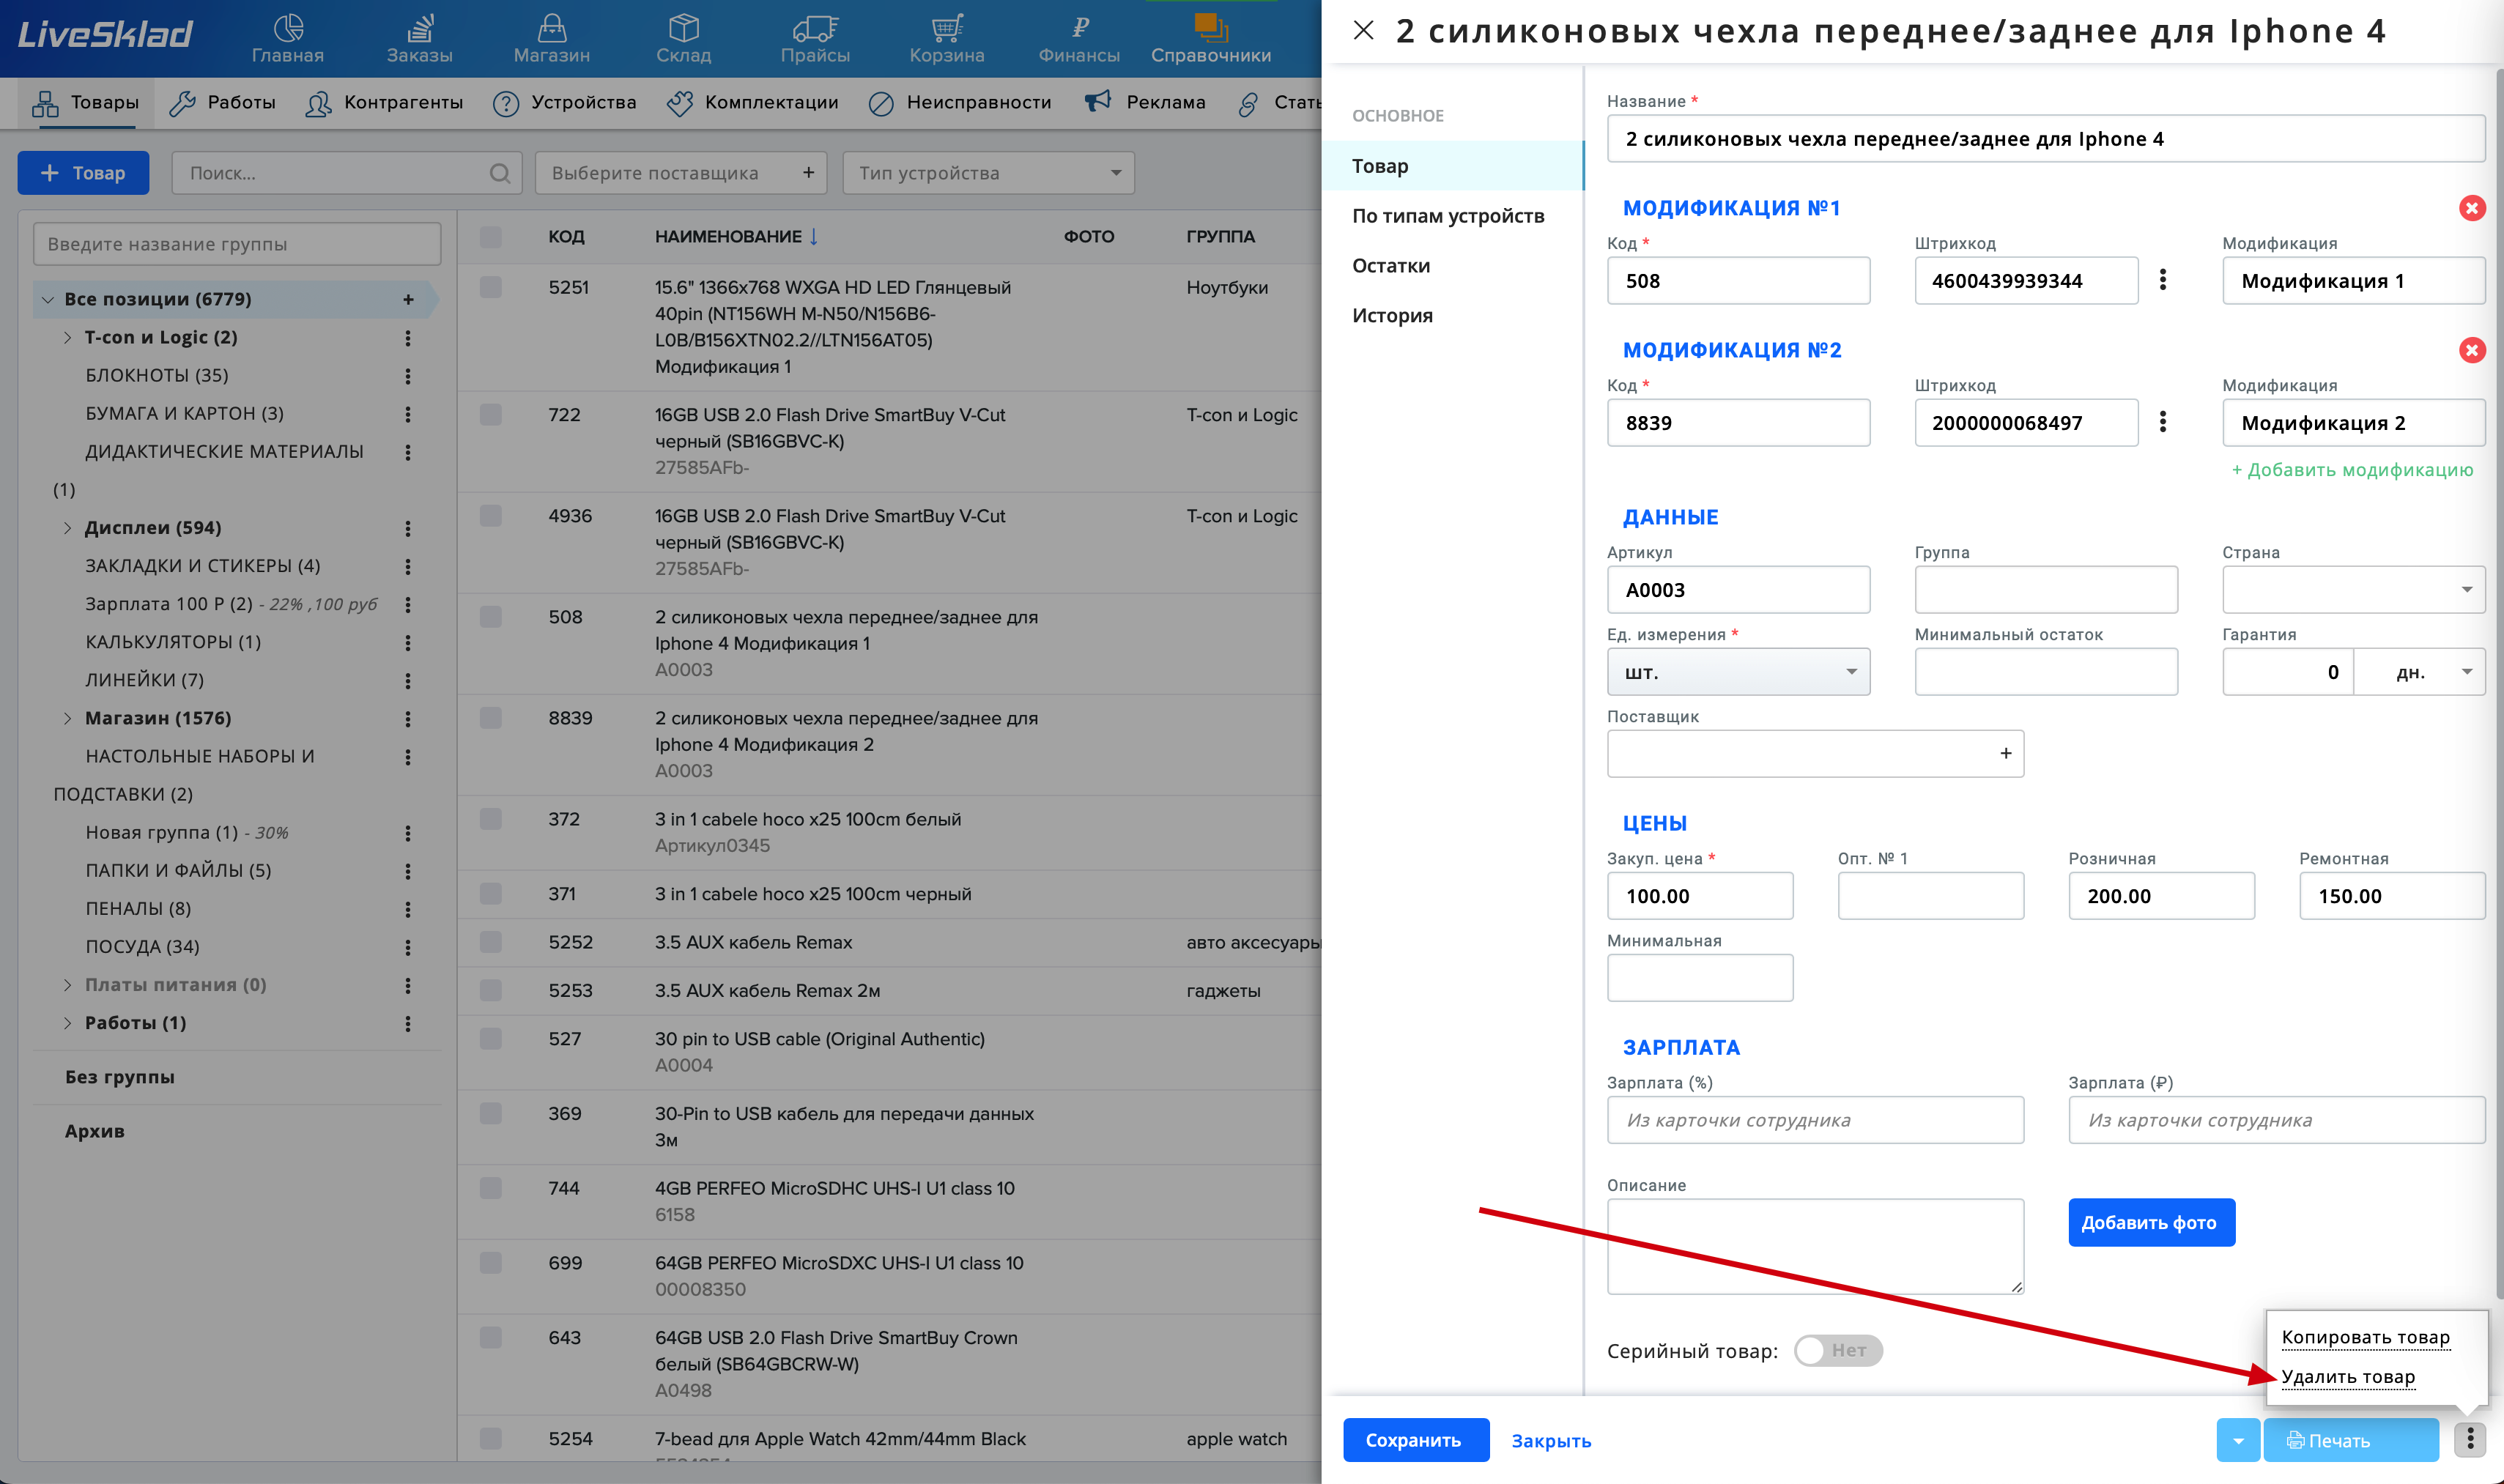2504x1484 pixels.
Task: Click the LiveSklad logo
Action: tap(105, 35)
